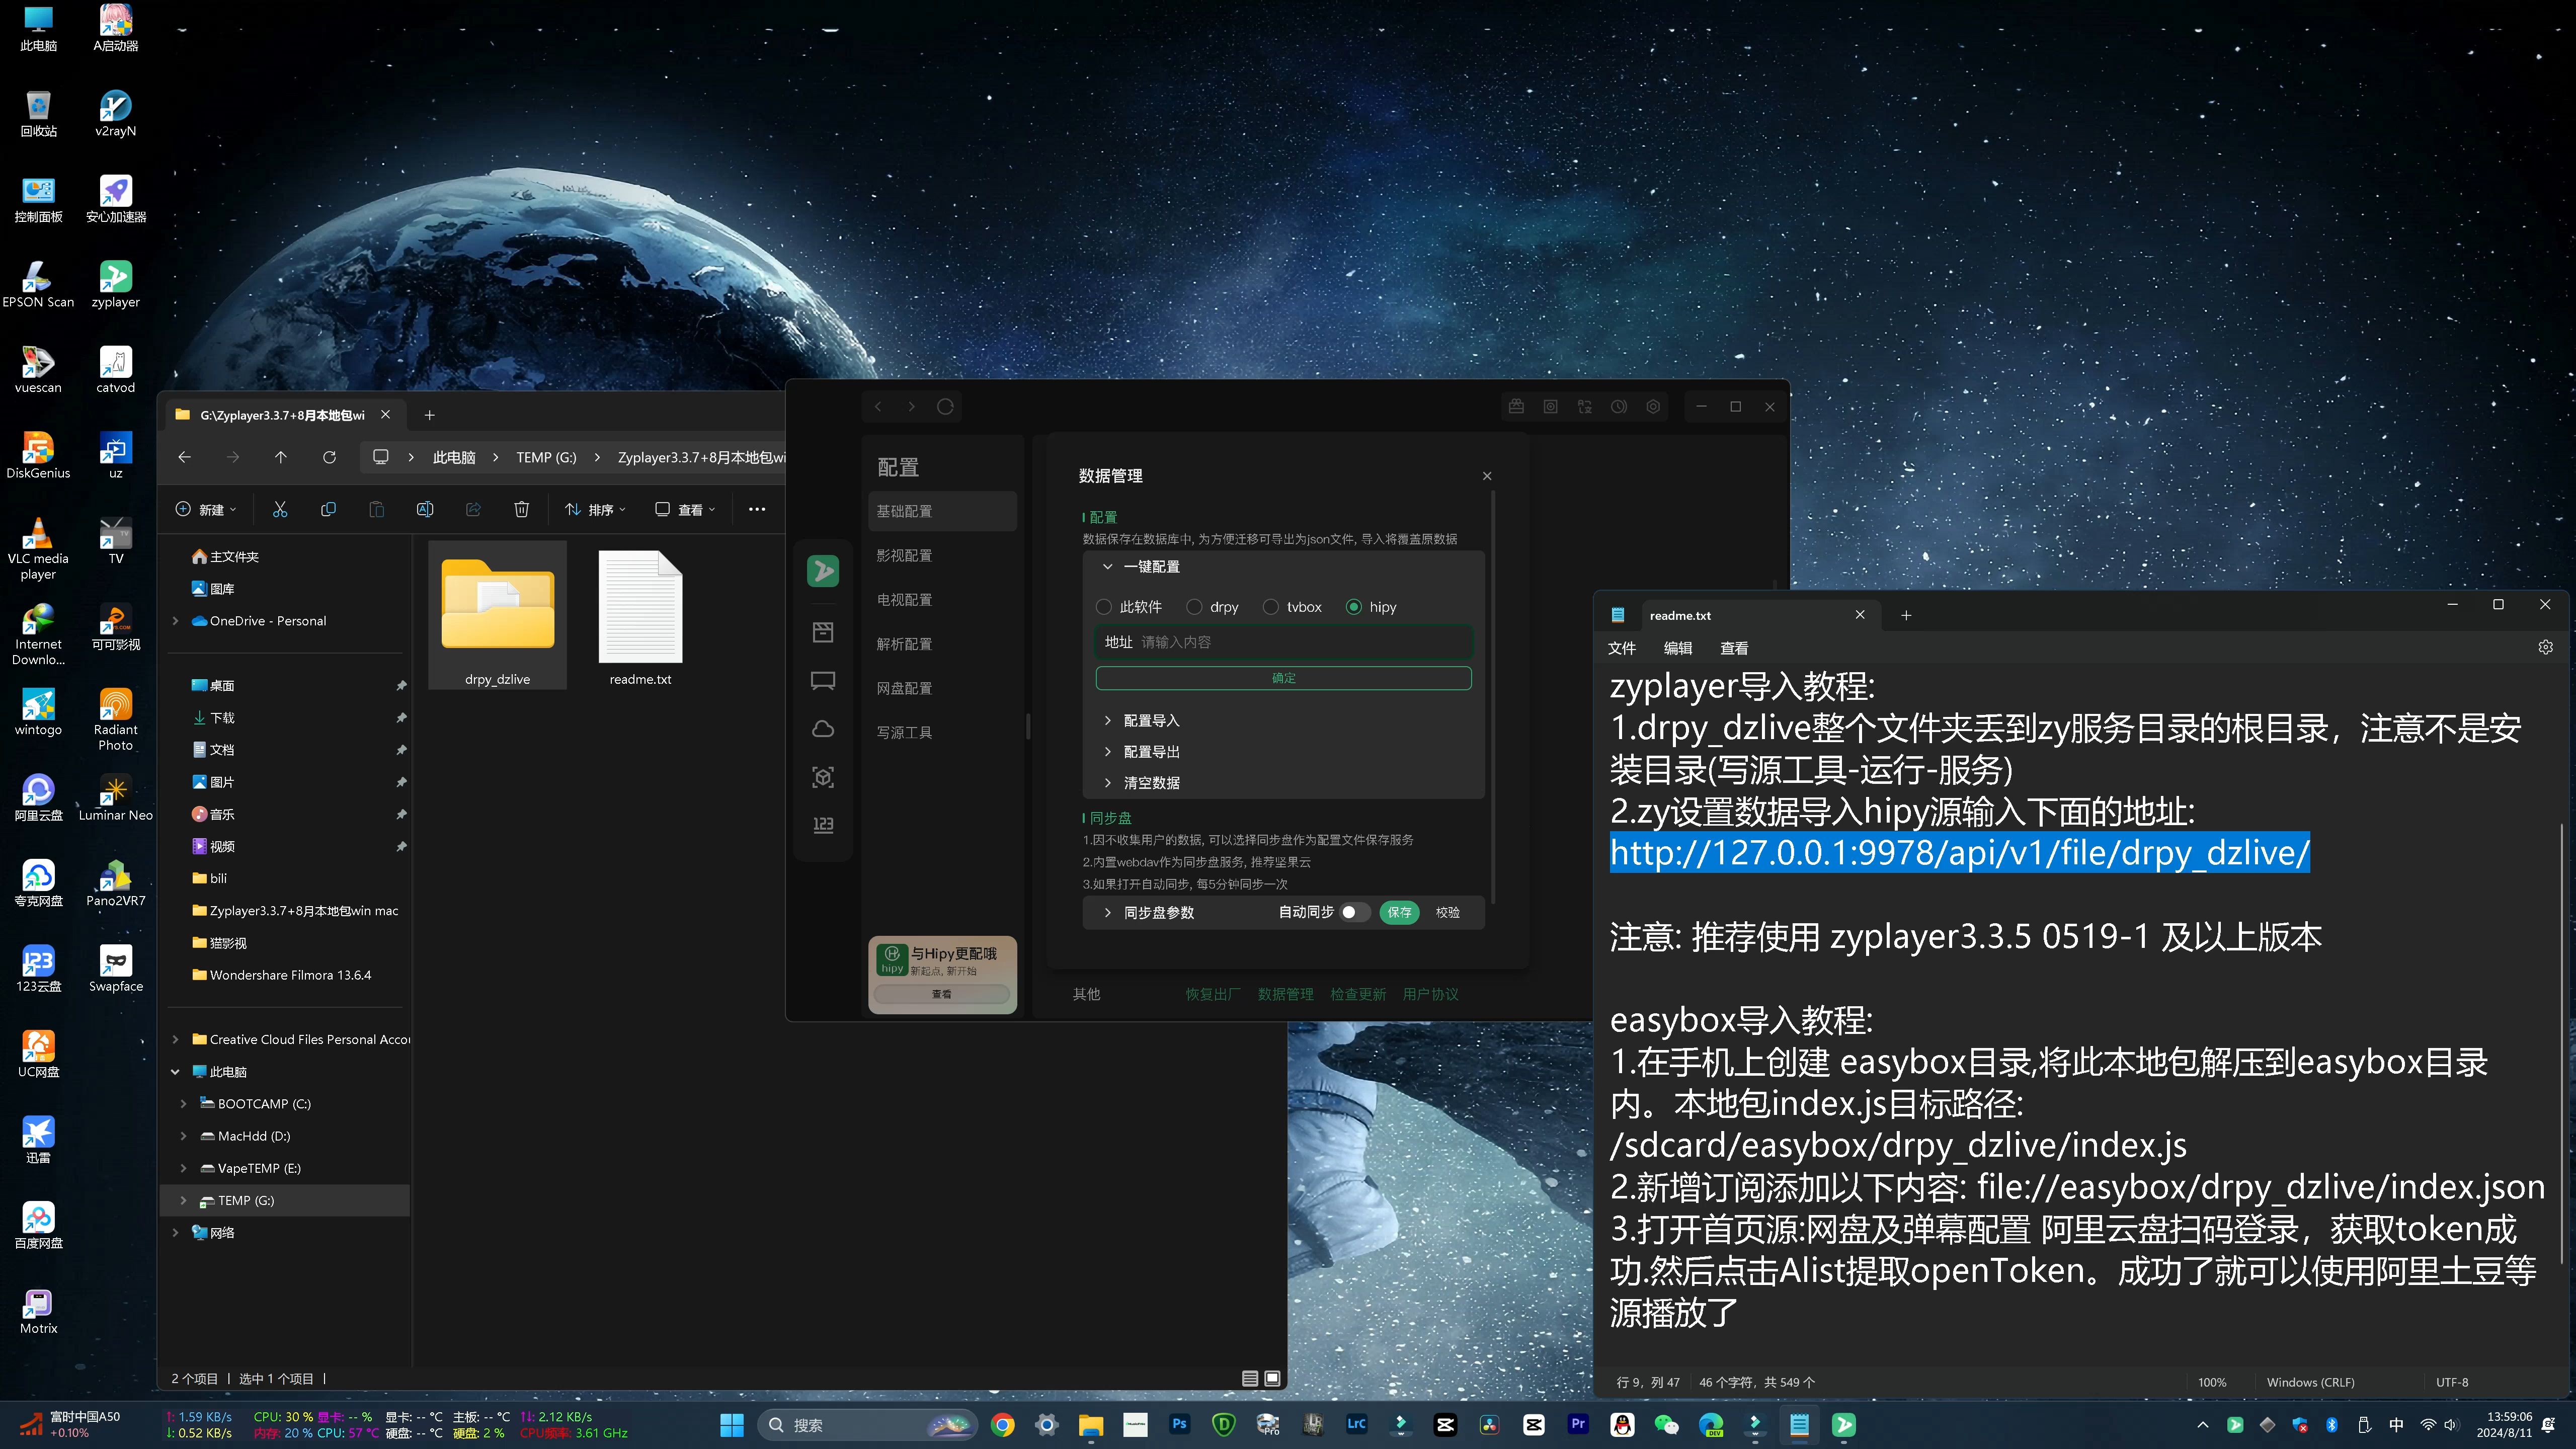The height and width of the screenshot is (1449, 2576).
Task: Click the 校验 button
Action: tap(1447, 912)
